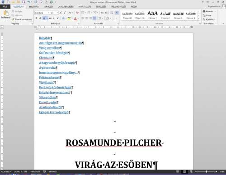Expand the Styles gallery with the bottom arrow
The height and width of the screenshot is (175, 226).
click(x=198, y=18)
